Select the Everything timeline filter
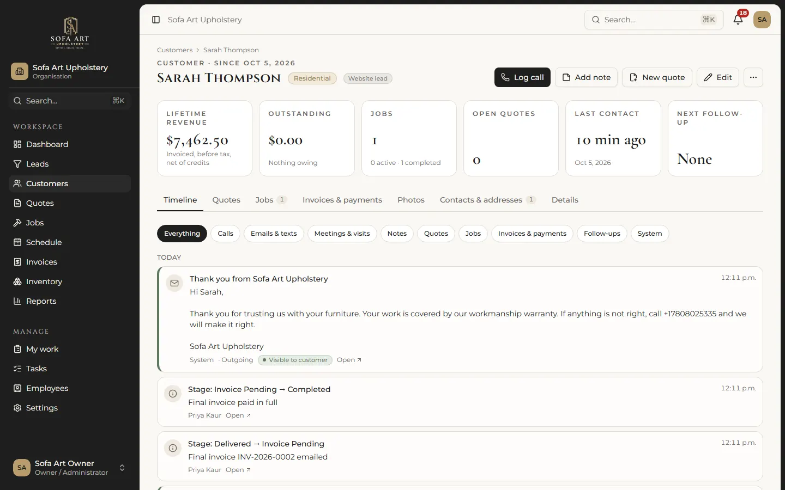This screenshot has height=490, width=785. (182, 234)
